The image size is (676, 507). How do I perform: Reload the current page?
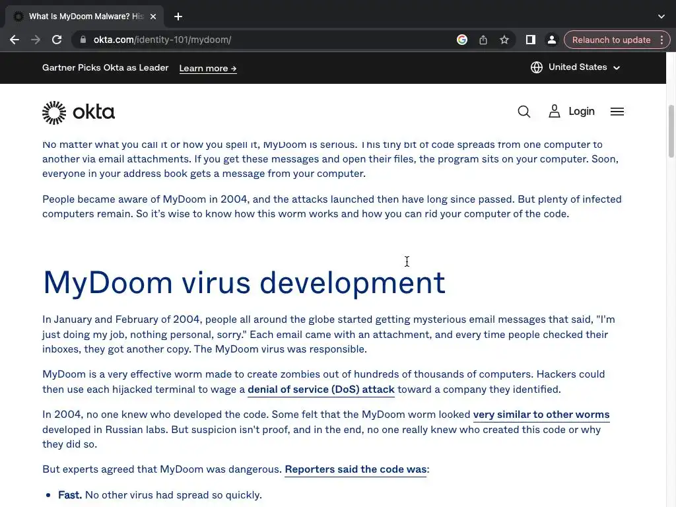coord(57,40)
